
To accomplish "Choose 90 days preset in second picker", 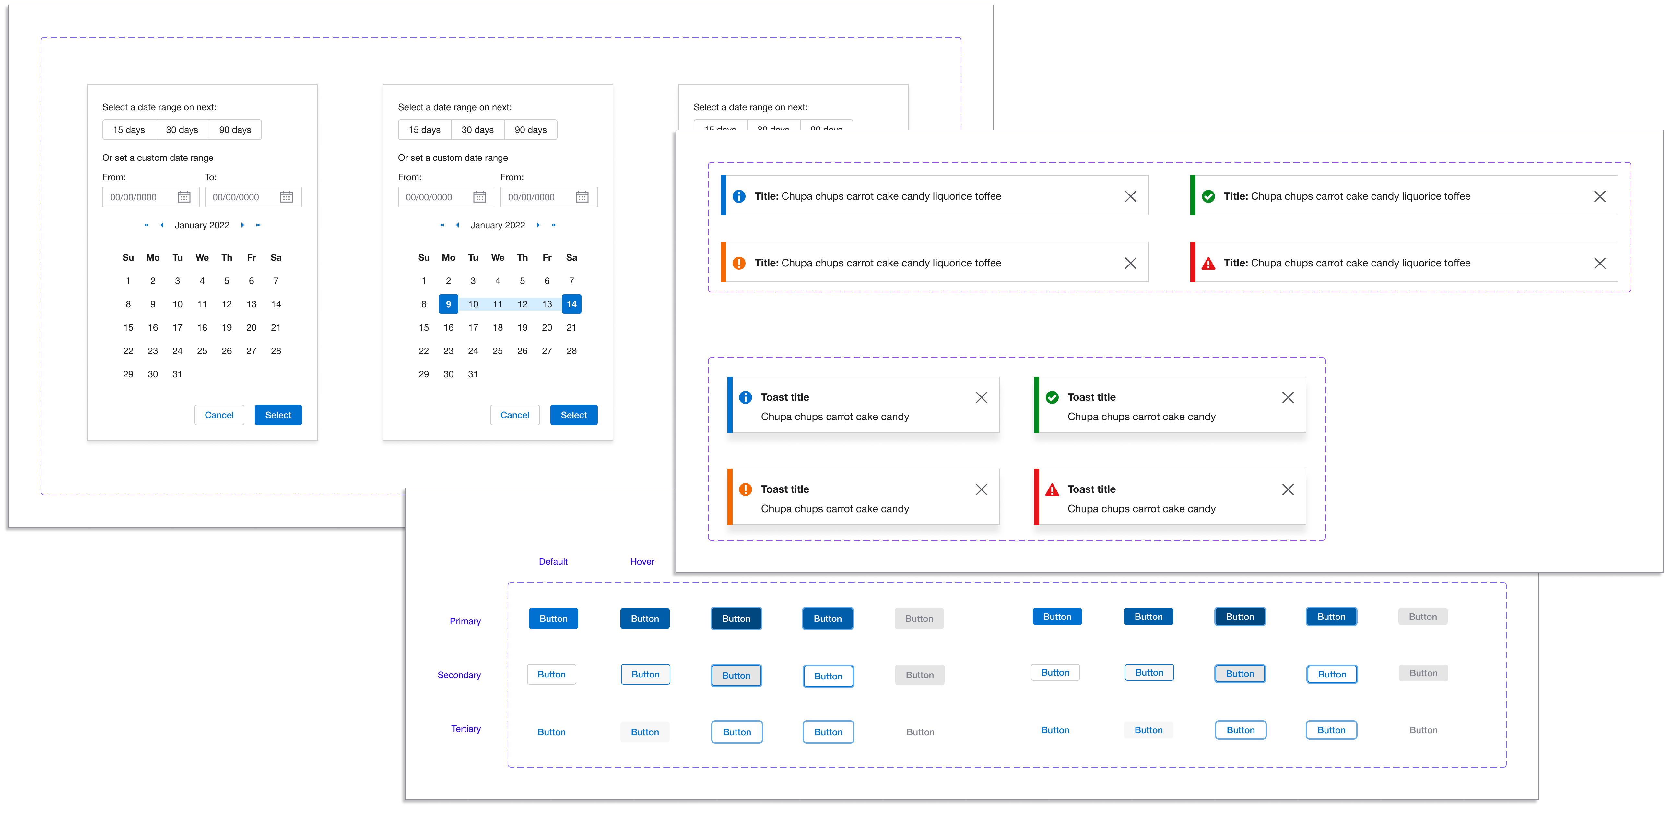I will coord(530,130).
